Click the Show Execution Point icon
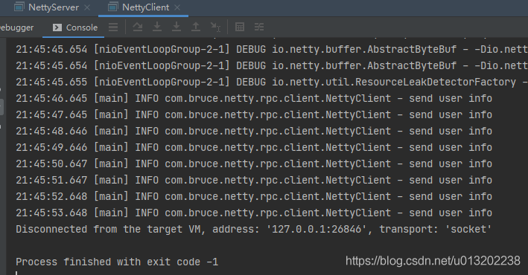This screenshot has height=275, width=528. coord(113,27)
